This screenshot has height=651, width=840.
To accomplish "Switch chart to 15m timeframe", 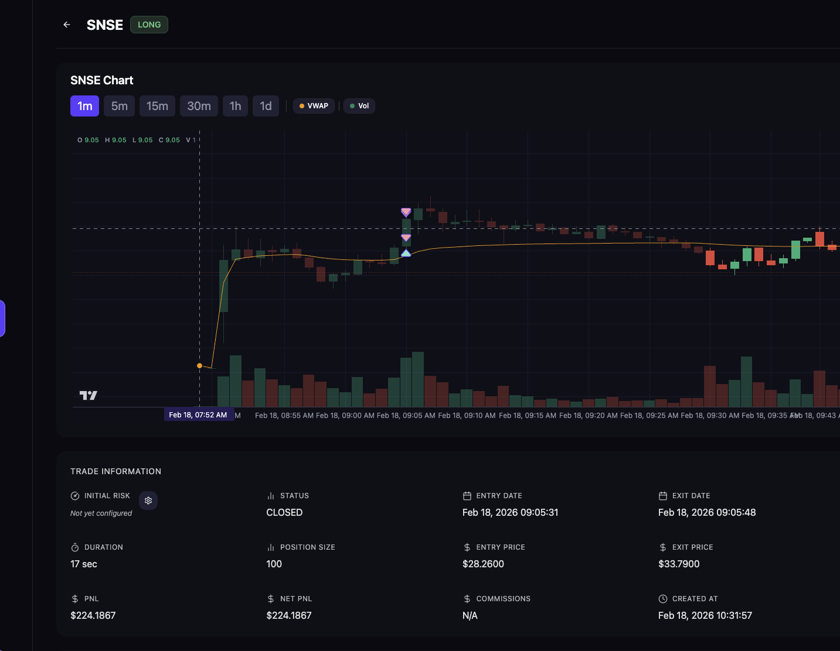I will tap(157, 106).
